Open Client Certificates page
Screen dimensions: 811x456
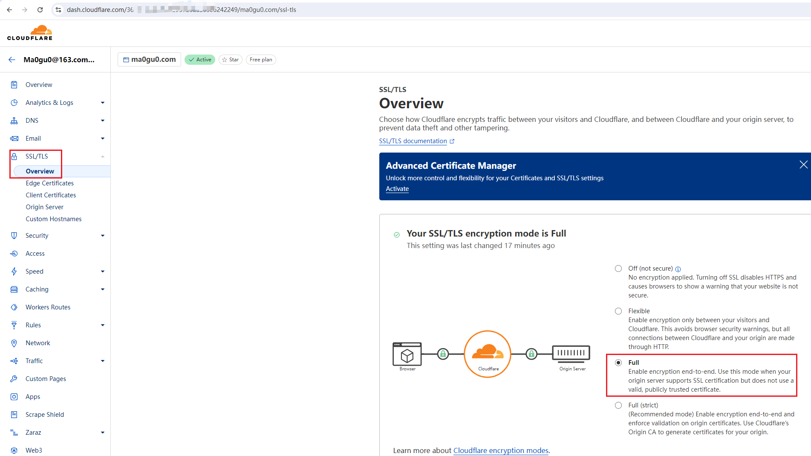pos(51,195)
